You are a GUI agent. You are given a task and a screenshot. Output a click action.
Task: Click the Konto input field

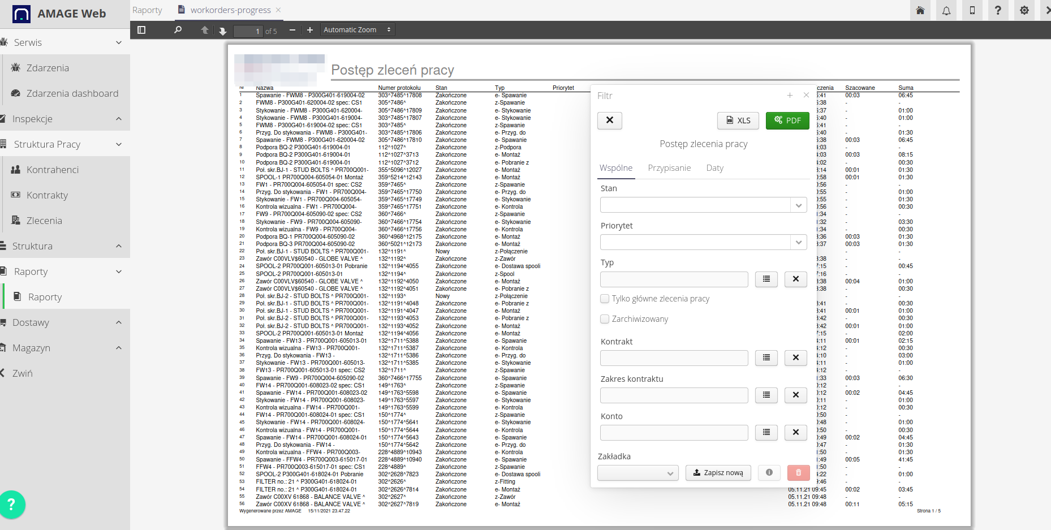coord(674,433)
